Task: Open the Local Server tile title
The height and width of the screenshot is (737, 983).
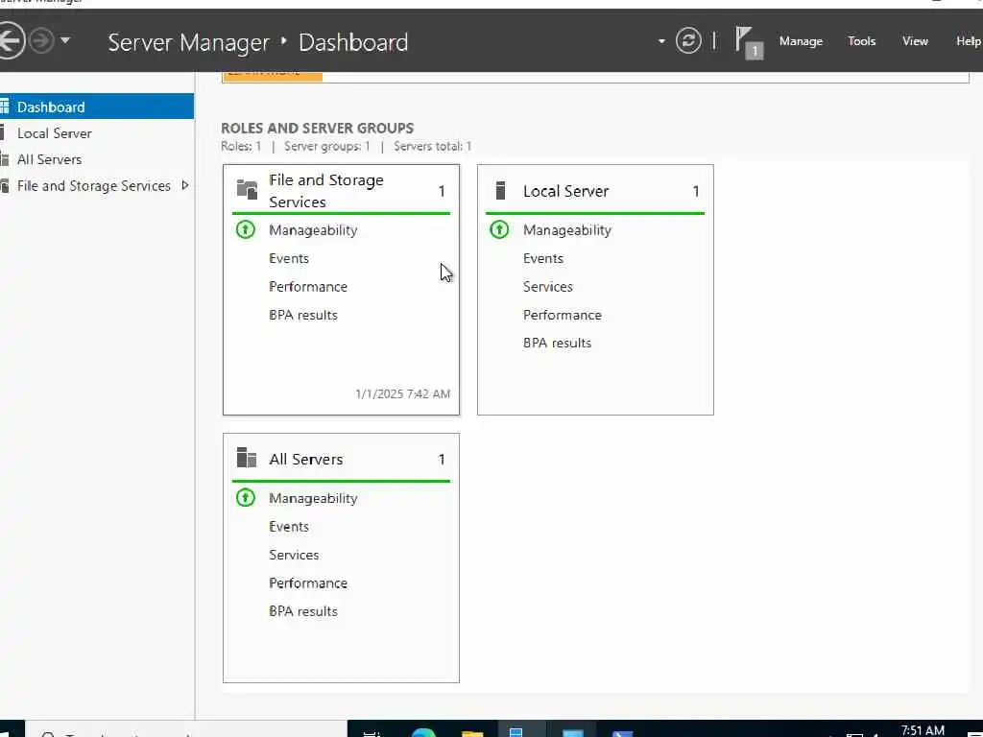Action: coord(565,191)
